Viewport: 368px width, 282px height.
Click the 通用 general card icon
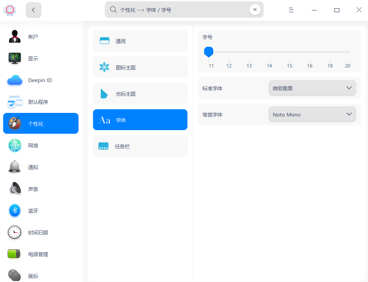pyautogui.click(x=104, y=41)
